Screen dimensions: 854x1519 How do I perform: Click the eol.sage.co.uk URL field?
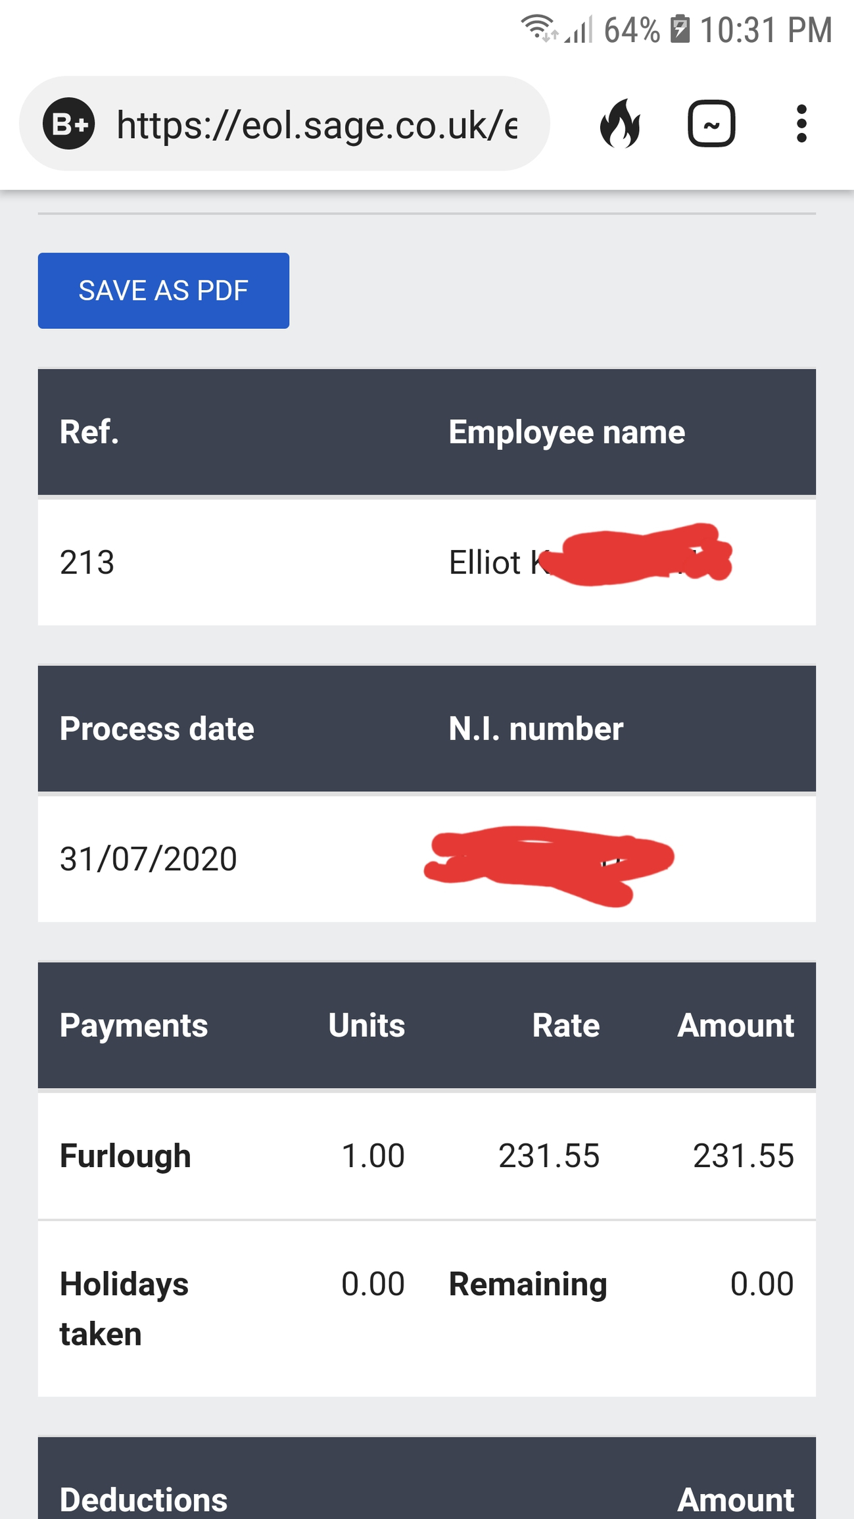tap(317, 124)
